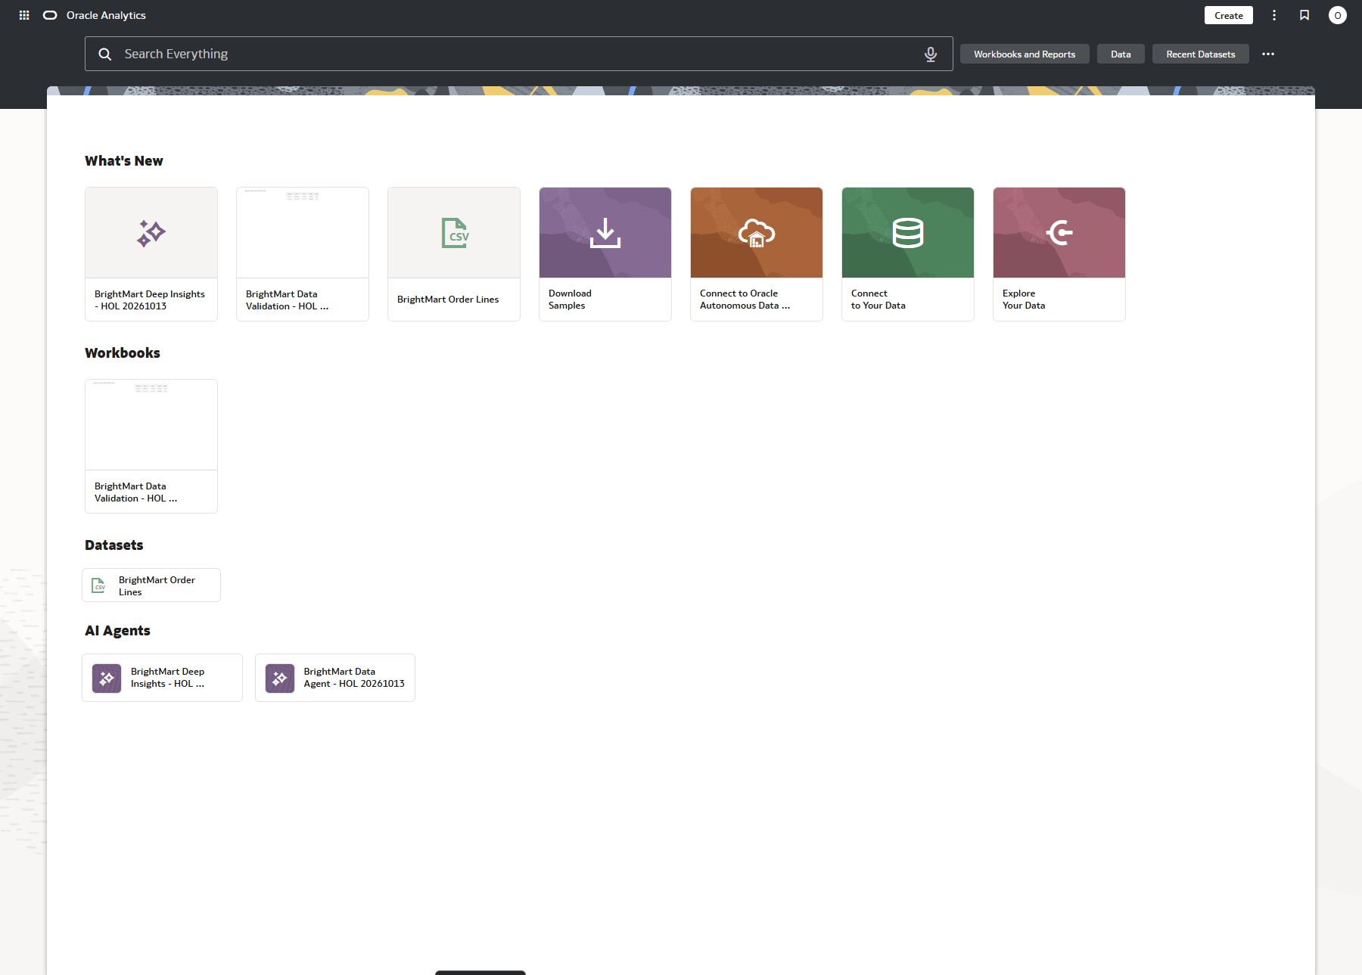Viewport: 1362px width, 975px height.
Task: Open BrightMart Data Validation thumbnail in What's New
Action: coord(303,233)
